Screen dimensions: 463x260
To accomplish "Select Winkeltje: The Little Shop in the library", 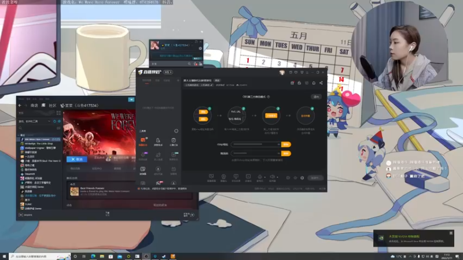I will pyautogui.click(x=38, y=143).
